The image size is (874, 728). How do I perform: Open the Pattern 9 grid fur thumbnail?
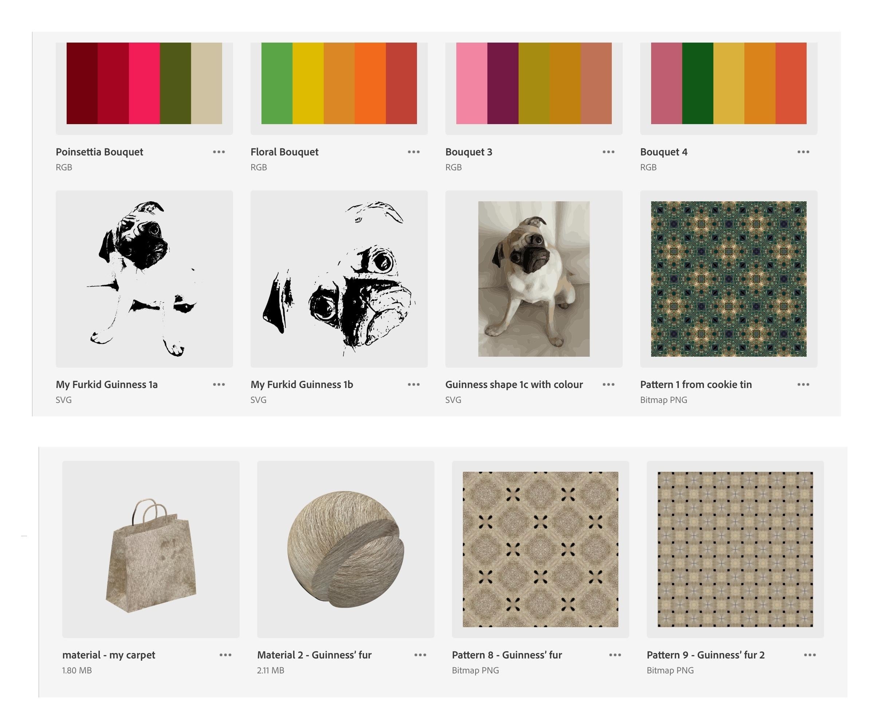point(735,550)
